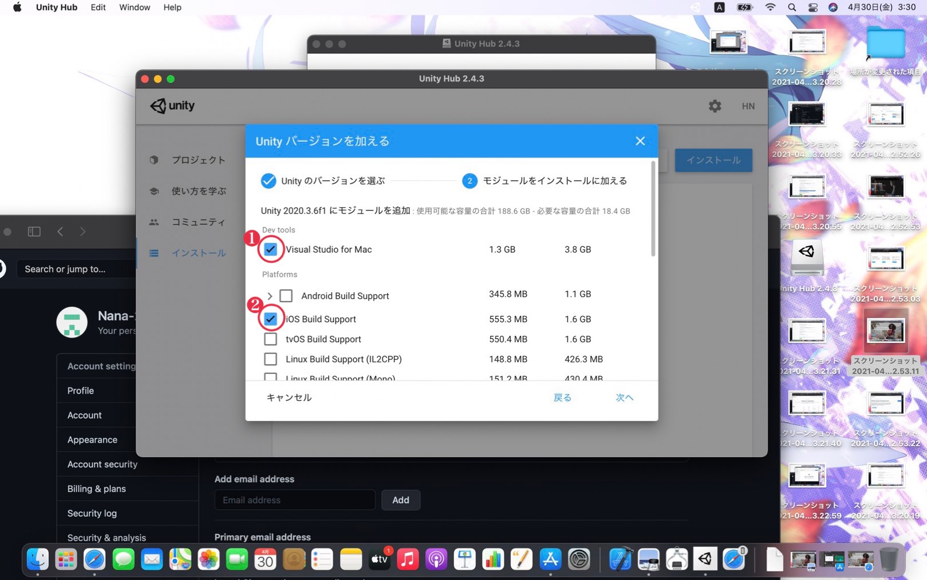The width and height of the screenshot is (927, 580).
Task: Open the Unity Hub app menu
Action: 56,7
